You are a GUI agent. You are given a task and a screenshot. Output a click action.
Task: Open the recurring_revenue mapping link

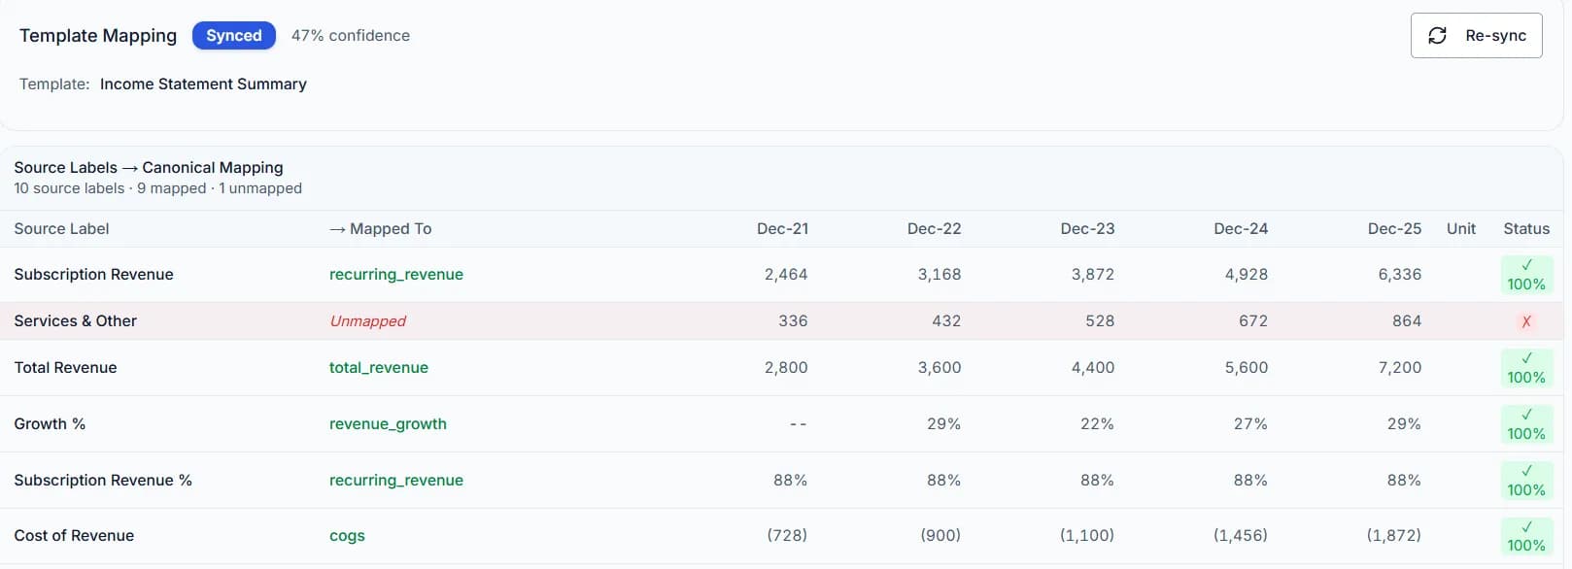(x=395, y=274)
